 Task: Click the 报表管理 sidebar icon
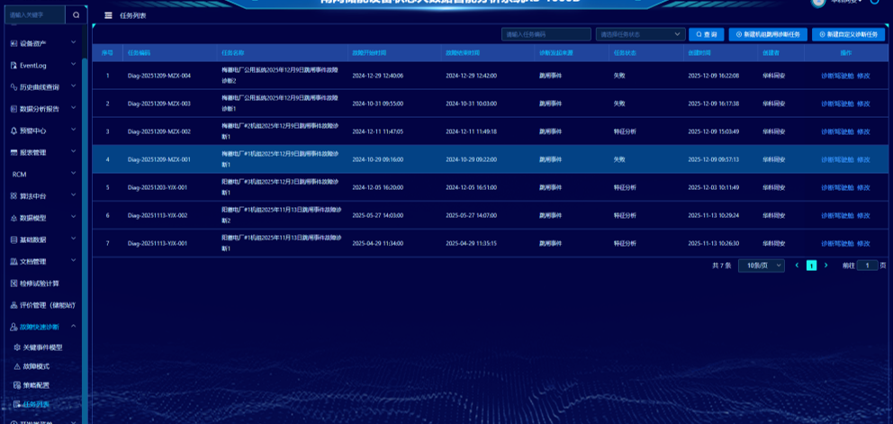click(x=14, y=153)
